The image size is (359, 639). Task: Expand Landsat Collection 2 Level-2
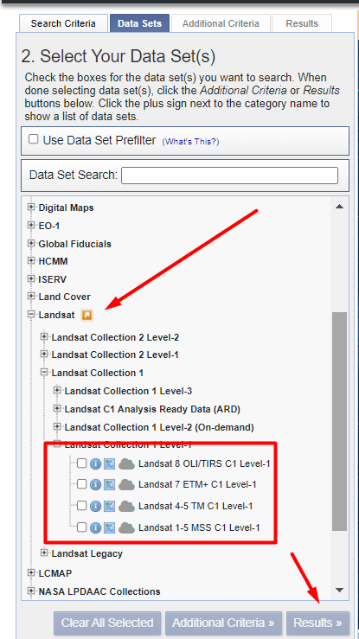44,336
